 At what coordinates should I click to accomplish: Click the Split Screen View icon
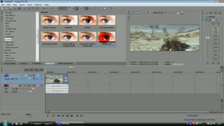148,13
